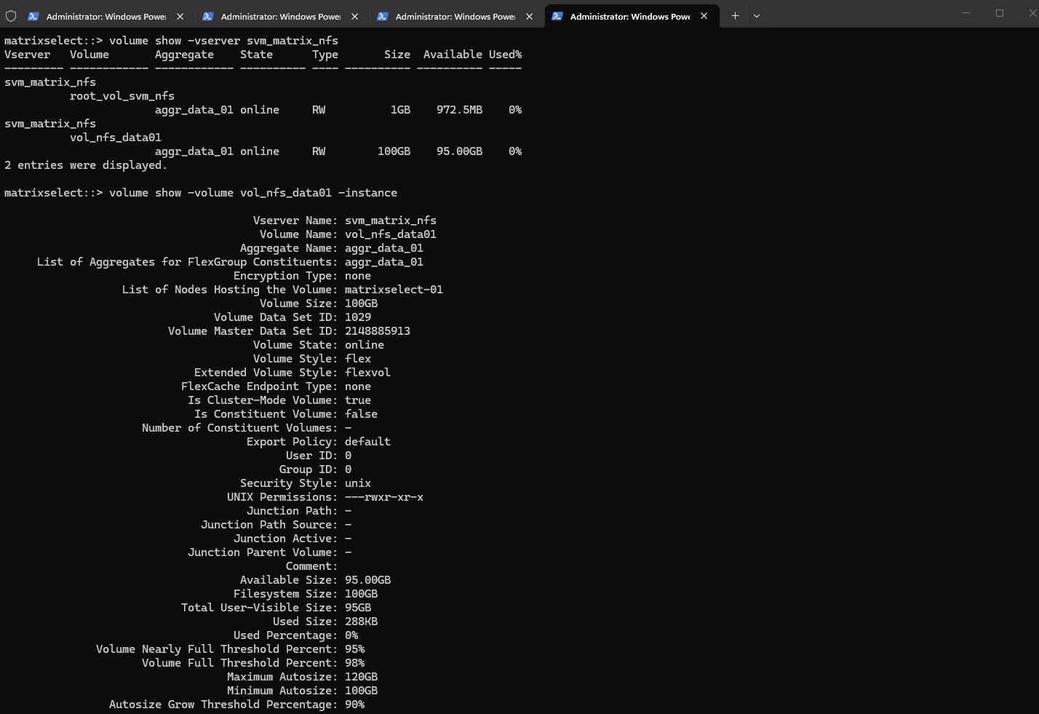Expand the new tab profile dropdown chevron

click(x=757, y=16)
